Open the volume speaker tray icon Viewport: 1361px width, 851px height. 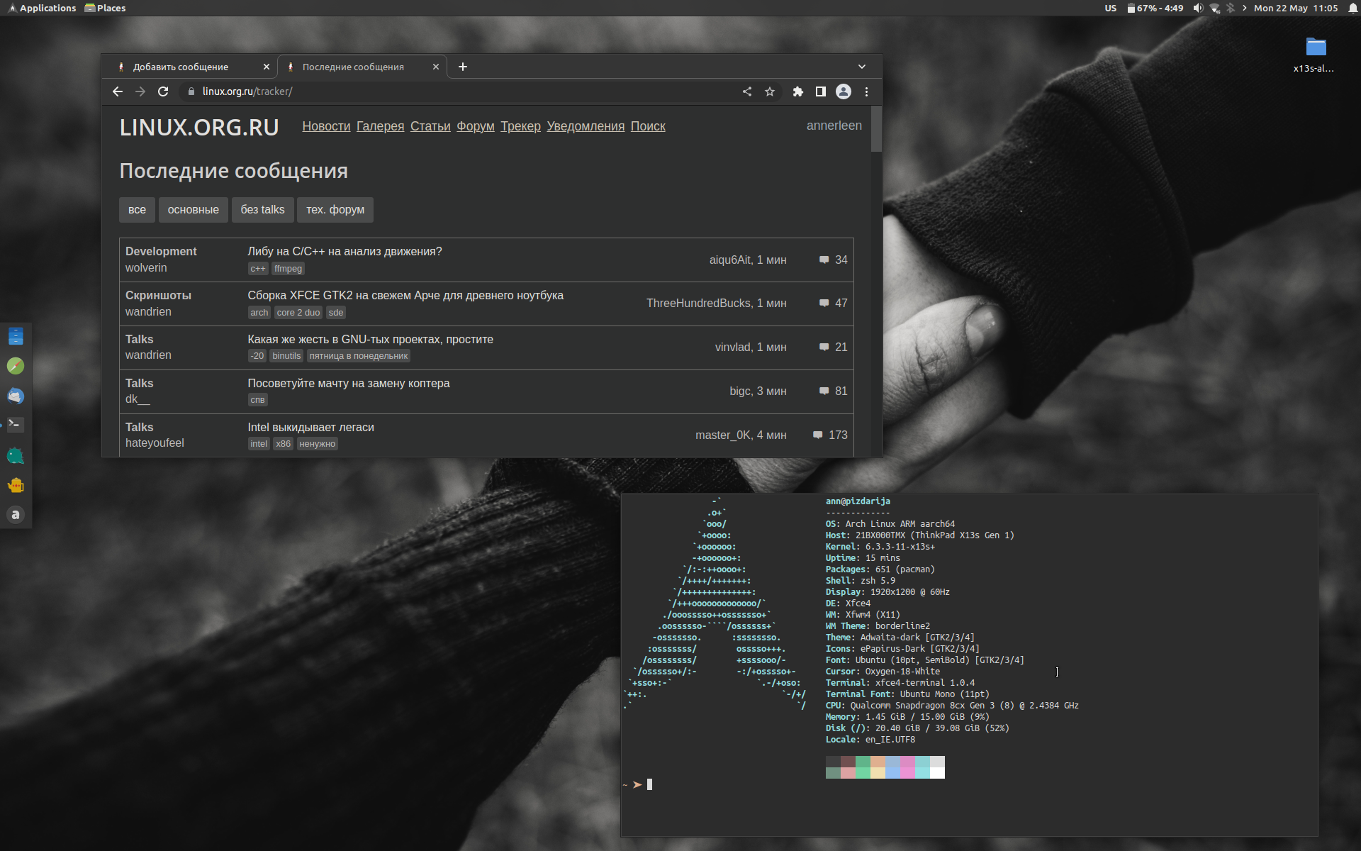(x=1198, y=8)
